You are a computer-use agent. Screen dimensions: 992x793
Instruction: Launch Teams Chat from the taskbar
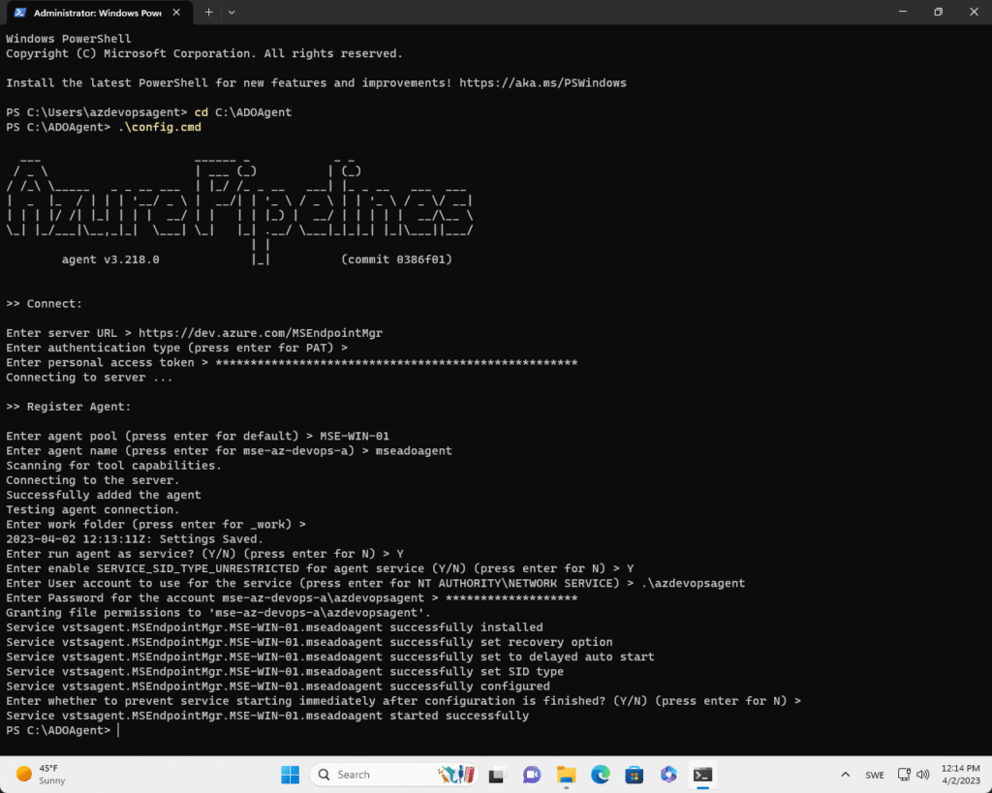[532, 775]
